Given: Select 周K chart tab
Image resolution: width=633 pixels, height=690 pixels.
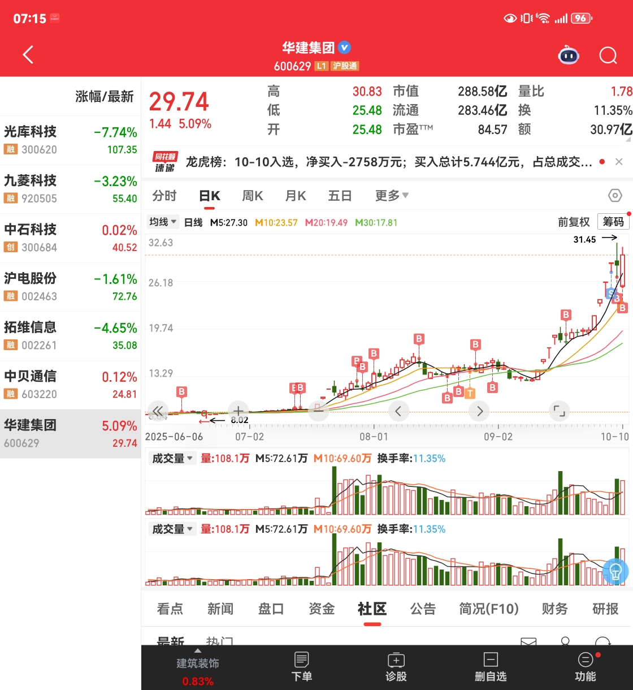Looking at the screenshot, I should (x=253, y=196).
